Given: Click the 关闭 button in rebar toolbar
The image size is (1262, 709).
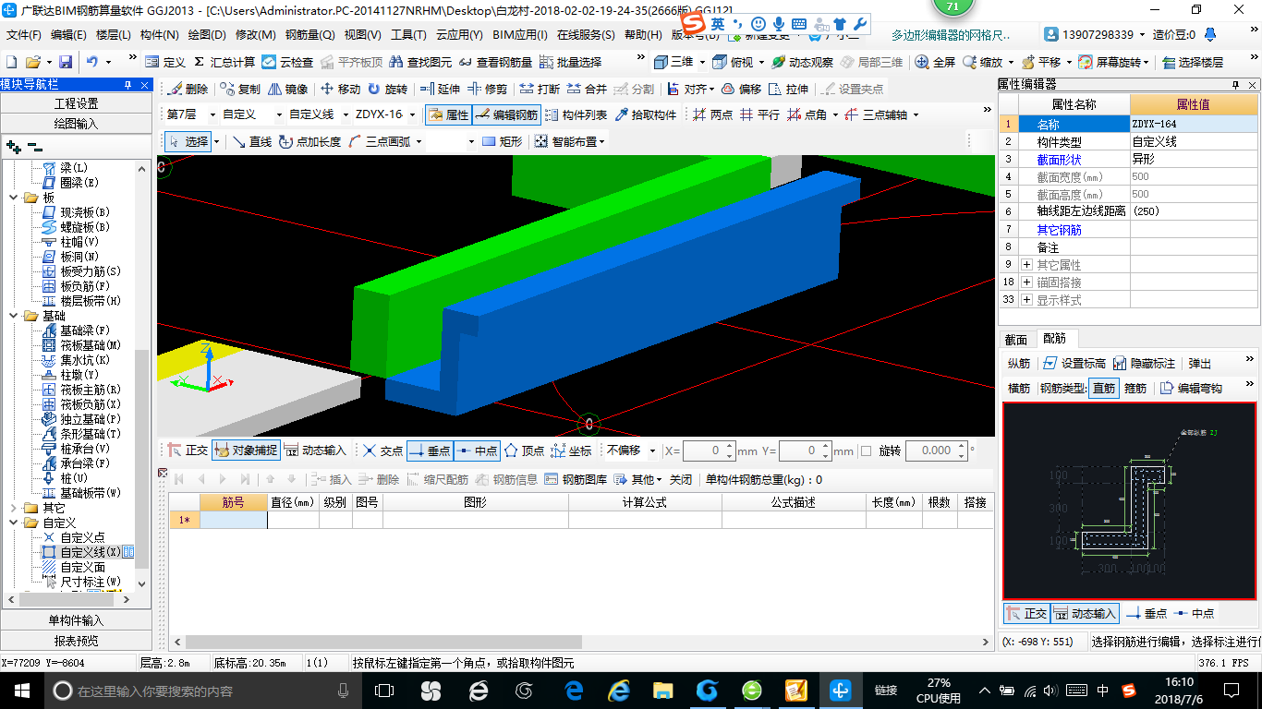Looking at the screenshot, I should 681,480.
